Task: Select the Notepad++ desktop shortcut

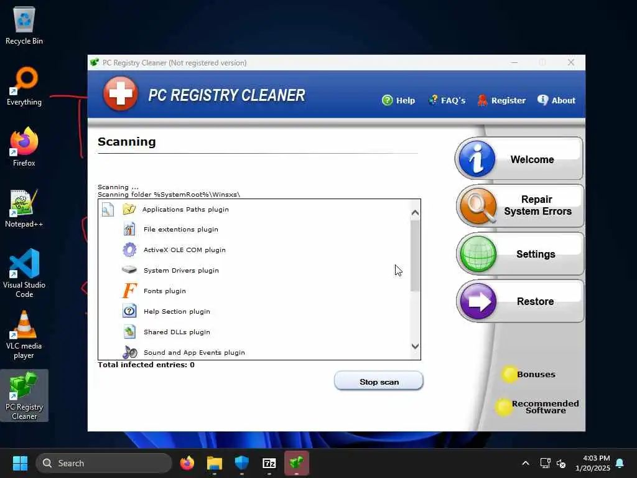Action: click(x=24, y=208)
